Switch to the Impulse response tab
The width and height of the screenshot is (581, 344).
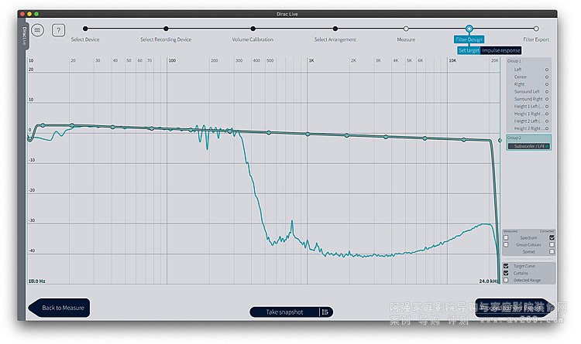pos(501,50)
